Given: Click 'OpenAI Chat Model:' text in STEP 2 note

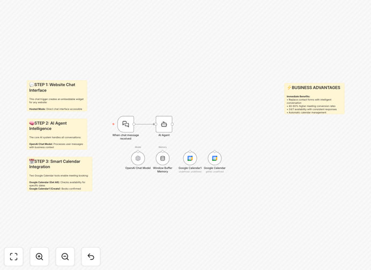Looking at the screenshot, I should (x=41, y=144).
